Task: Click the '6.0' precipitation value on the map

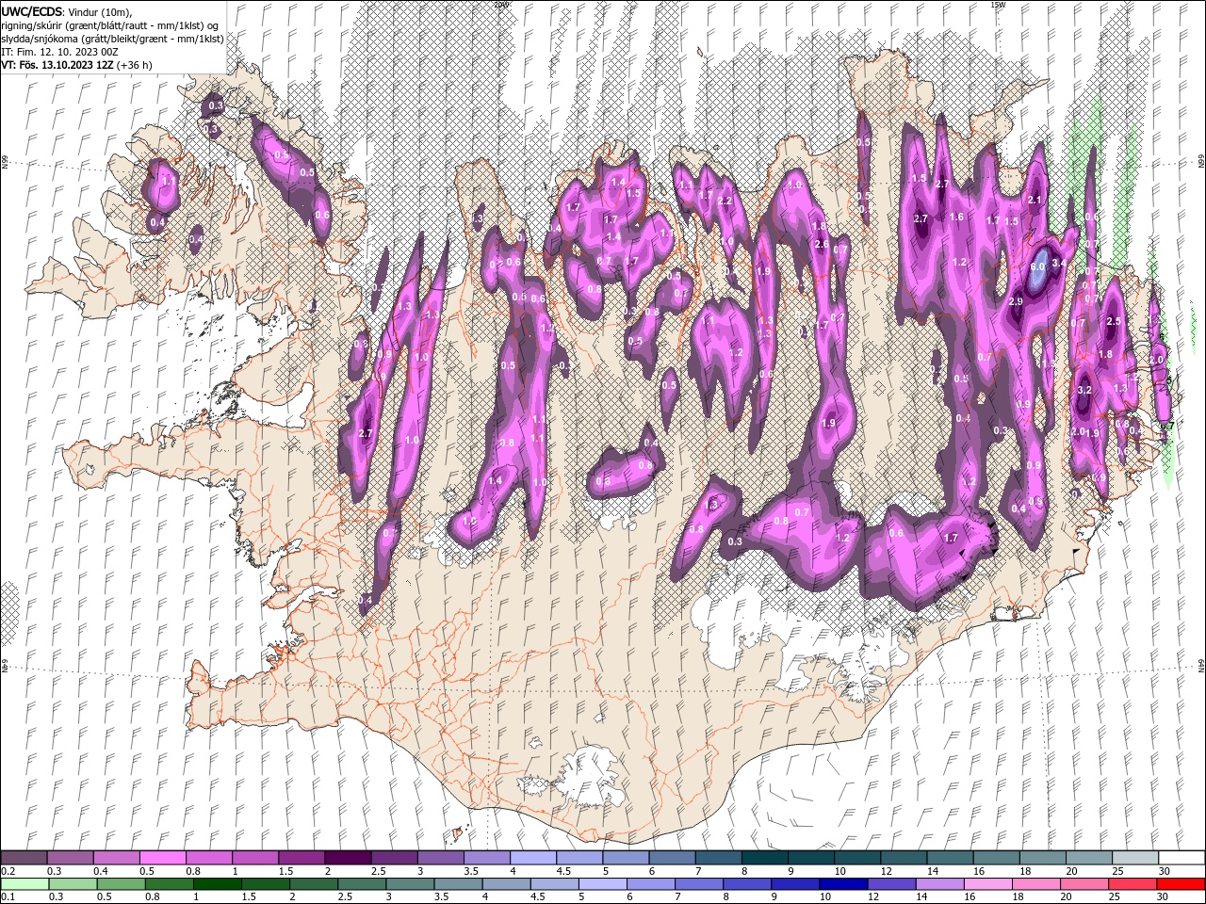Action: click(1038, 267)
